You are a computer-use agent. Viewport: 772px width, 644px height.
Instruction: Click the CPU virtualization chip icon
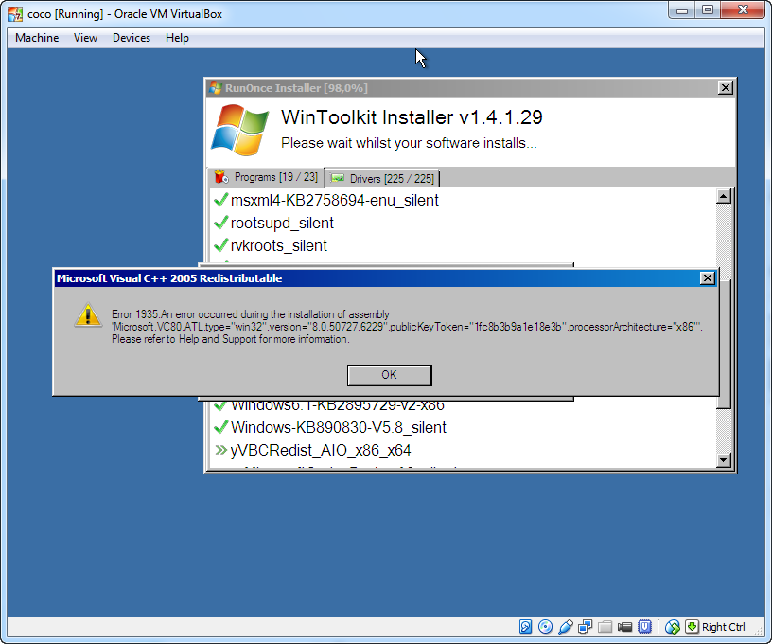(x=644, y=627)
